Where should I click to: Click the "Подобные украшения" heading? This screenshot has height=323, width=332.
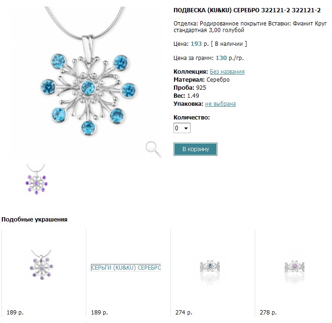(x=34, y=220)
